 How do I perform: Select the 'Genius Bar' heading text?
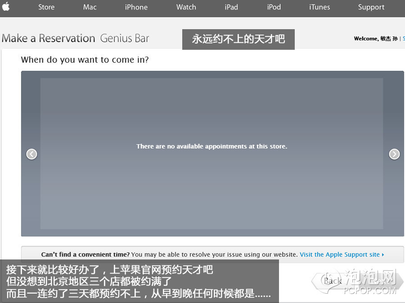click(x=125, y=39)
